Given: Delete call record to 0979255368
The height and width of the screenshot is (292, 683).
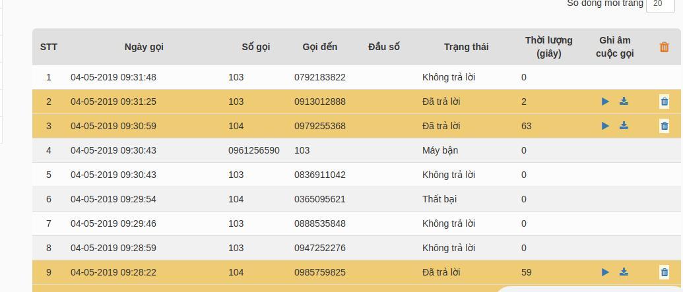Looking at the screenshot, I should (x=664, y=126).
